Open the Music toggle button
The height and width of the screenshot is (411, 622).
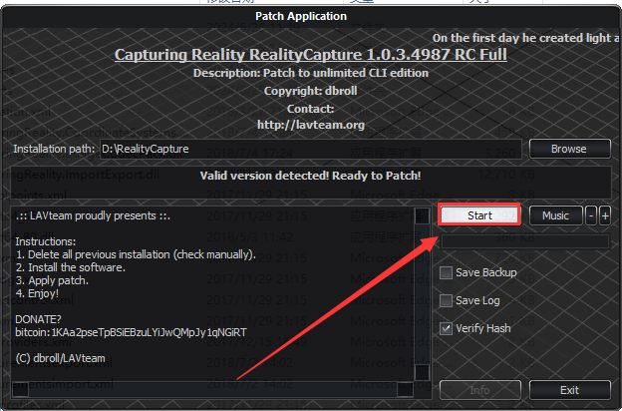click(556, 215)
